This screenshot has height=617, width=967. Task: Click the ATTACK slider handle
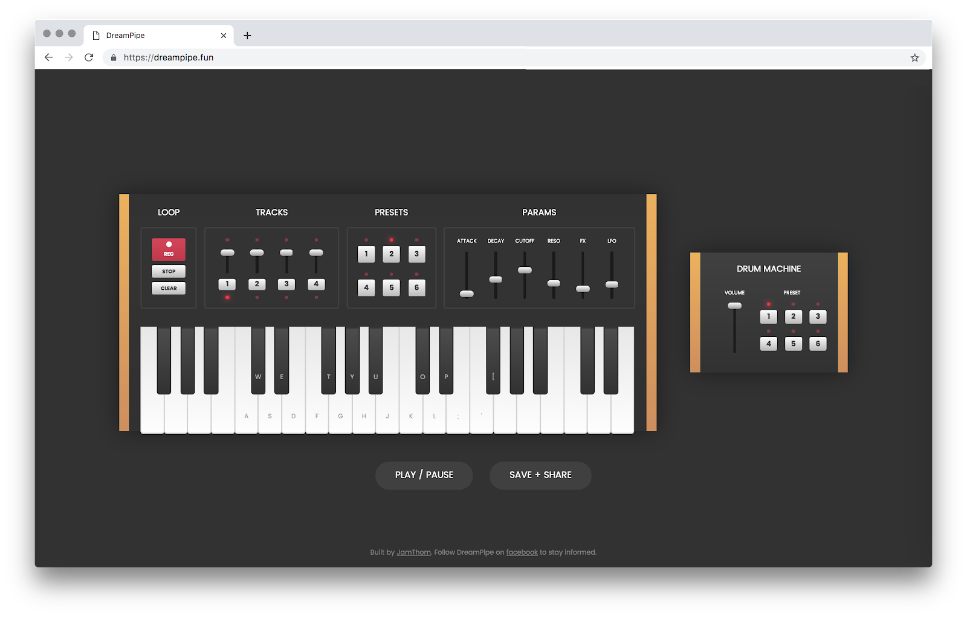click(x=466, y=293)
